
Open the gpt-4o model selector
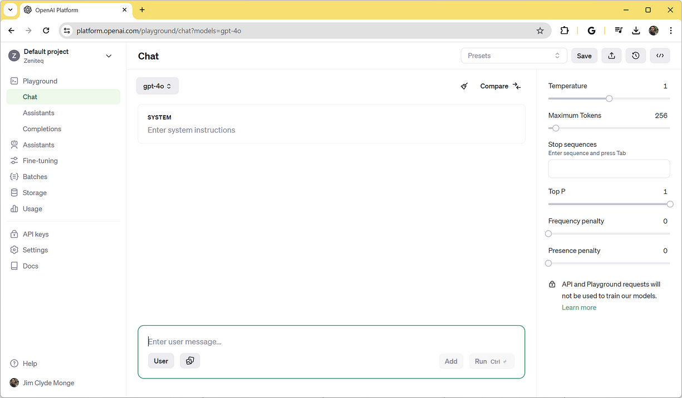pyautogui.click(x=157, y=86)
